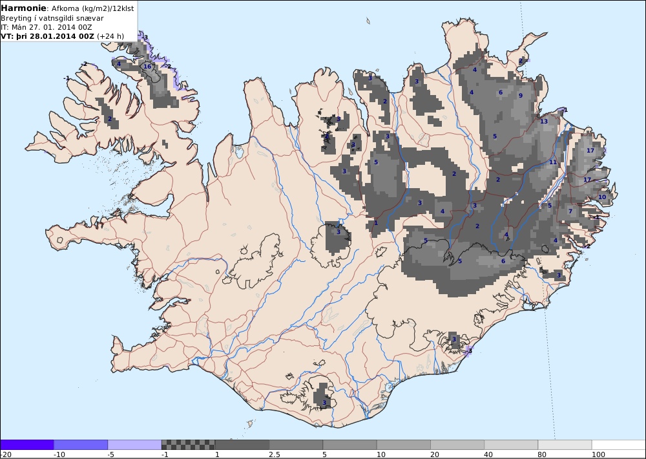Click the map value '16' in the Westfjords
Image resolution: width=646 pixels, height=459 pixels.
147,67
